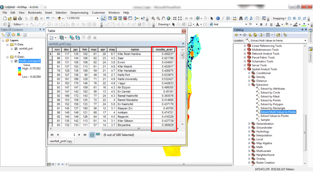Click the New Map File icon
Screen dimensions: 313x176
(5, 18)
